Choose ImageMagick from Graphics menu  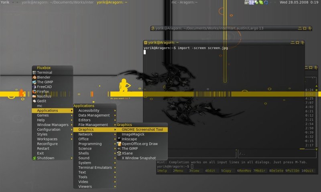coord(142,134)
